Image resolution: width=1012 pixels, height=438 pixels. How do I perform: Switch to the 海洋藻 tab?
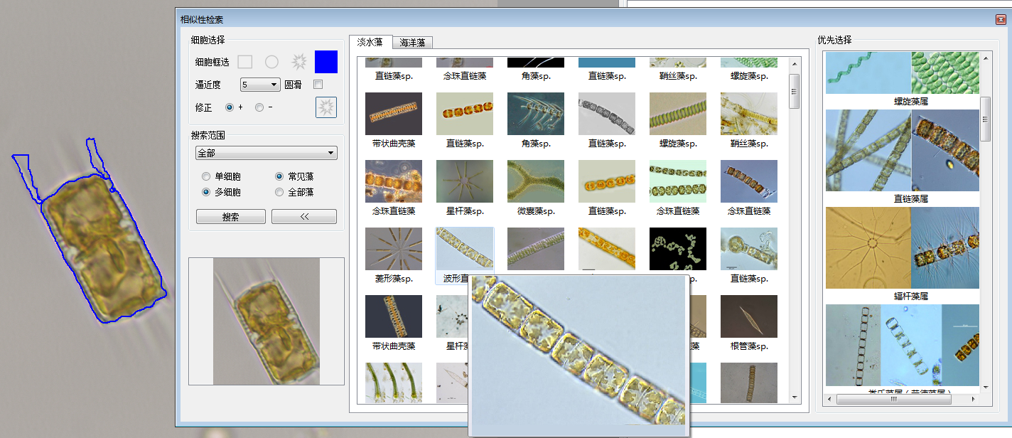(x=412, y=43)
